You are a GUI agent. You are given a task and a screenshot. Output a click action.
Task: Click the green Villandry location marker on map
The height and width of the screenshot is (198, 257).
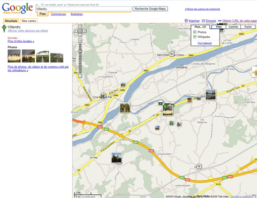click(165, 106)
